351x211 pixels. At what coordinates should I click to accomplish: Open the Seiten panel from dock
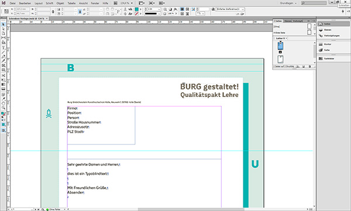[333, 24]
